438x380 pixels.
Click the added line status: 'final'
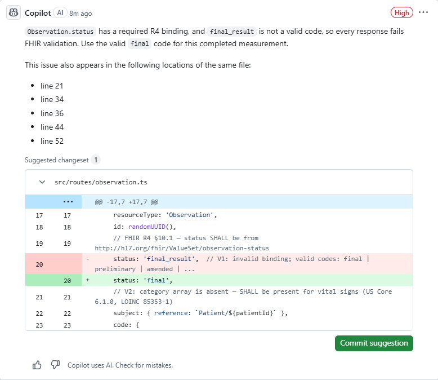tap(219, 280)
